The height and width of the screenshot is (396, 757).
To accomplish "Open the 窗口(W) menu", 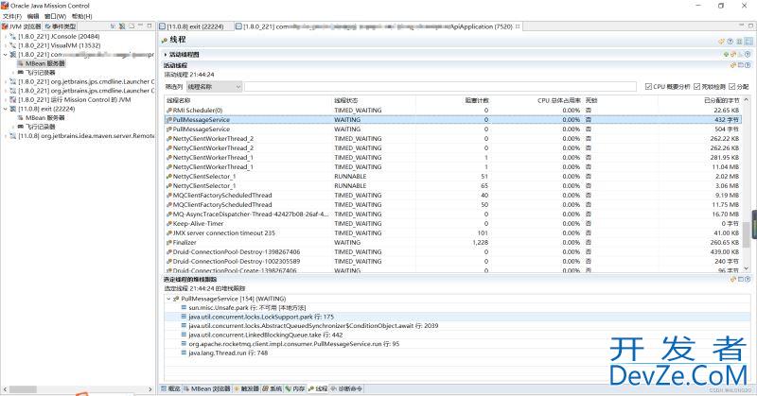I will pyautogui.click(x=55, y=16).
